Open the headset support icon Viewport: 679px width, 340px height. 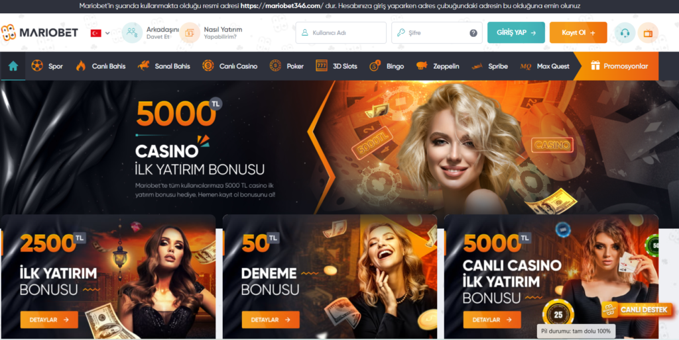click(625, 33)
